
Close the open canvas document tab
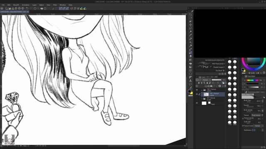click(28, 12)
